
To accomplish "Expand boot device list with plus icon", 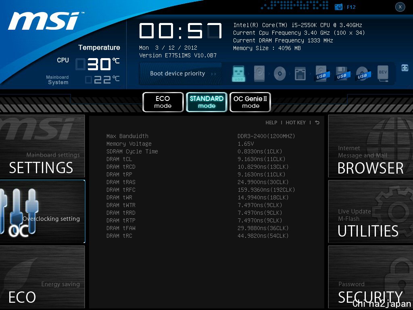I will (405, 68).
